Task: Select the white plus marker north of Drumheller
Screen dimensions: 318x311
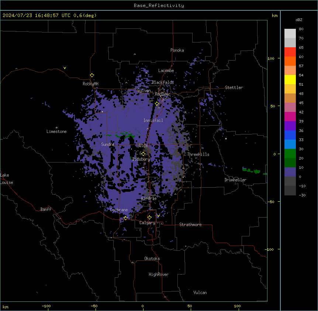Action: (x=226, y=139)
